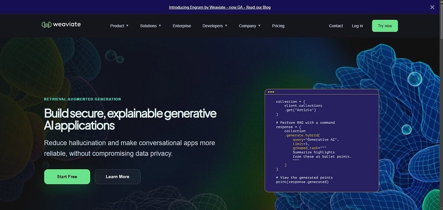Dismiss the Engram announcement banner
443x210 pixels.
pyautogui.click(x=432, y=7)
